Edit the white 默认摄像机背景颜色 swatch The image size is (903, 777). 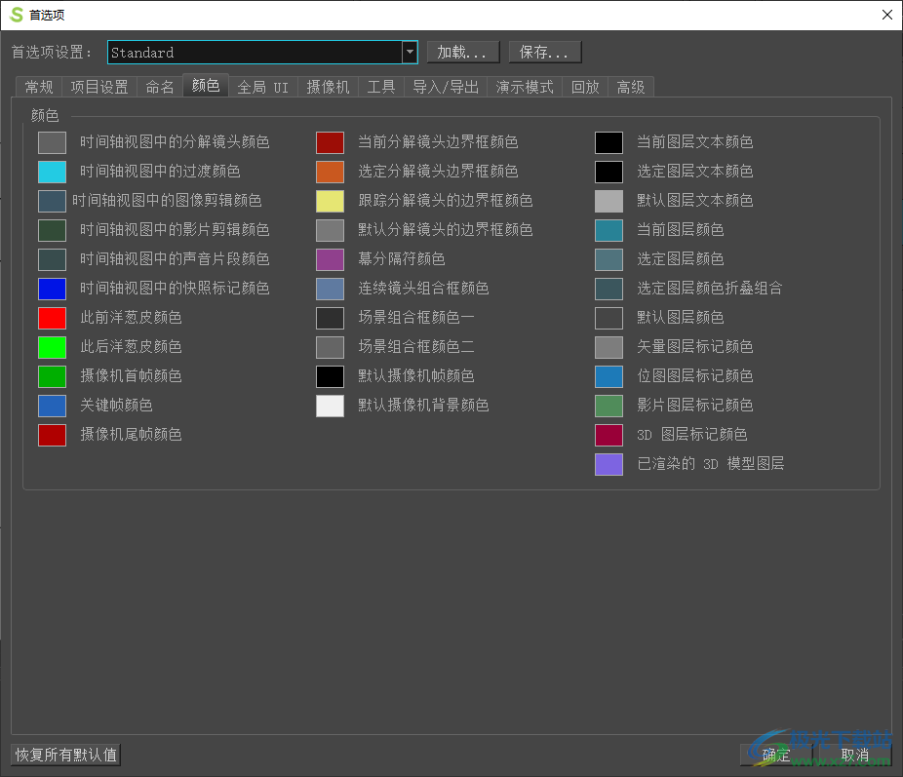330,406
